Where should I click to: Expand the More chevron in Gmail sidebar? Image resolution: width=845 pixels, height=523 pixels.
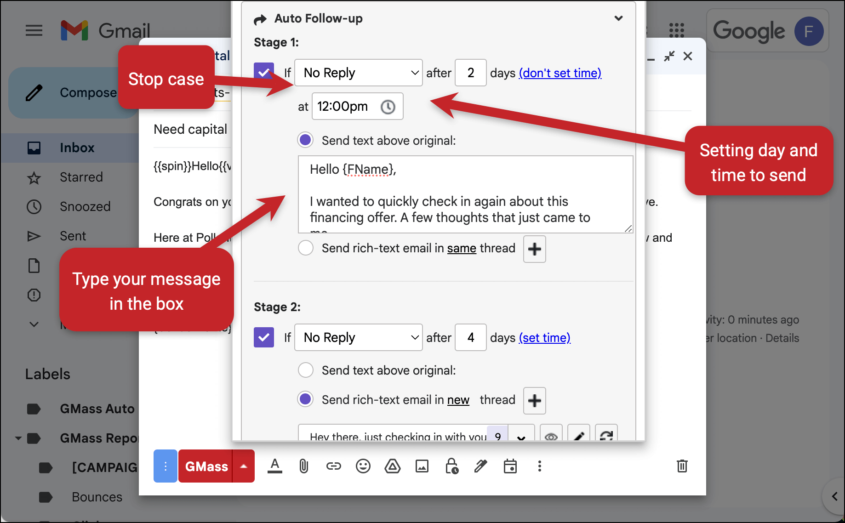tap(34, 324)
